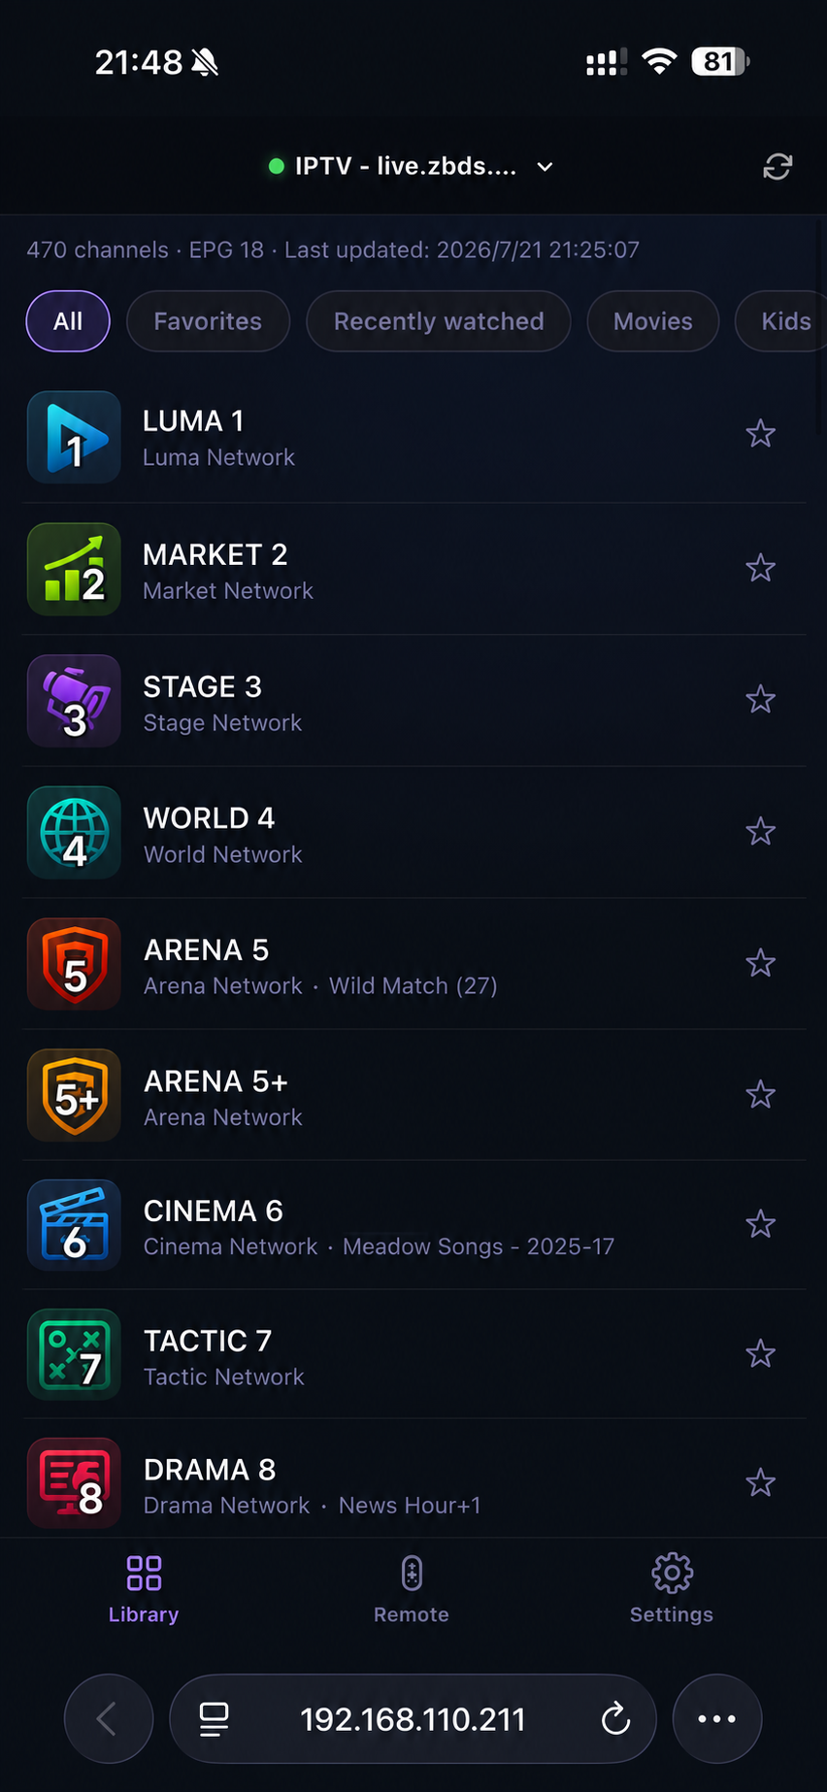Tap the 192.168.110.211 address field
This screenshot has width=827, height=1792.
(x=413, y=1718)
